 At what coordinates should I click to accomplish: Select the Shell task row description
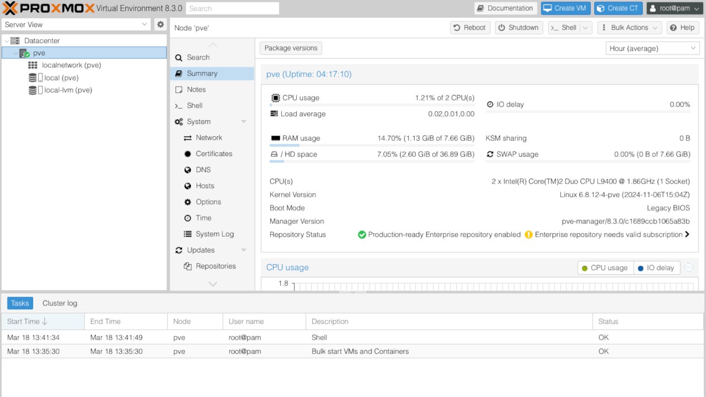[x=319, y=337]
